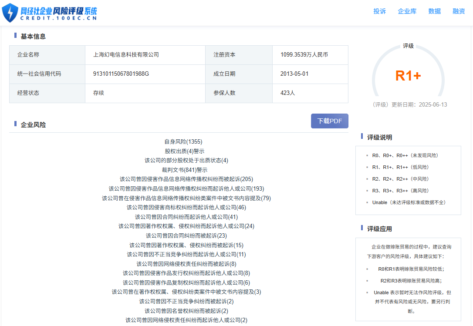
Task: Click the 裁判文书(841)警示 entry
Action: tap(184, 170)
